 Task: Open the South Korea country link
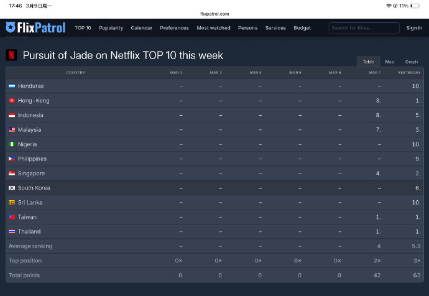(34, 188)
